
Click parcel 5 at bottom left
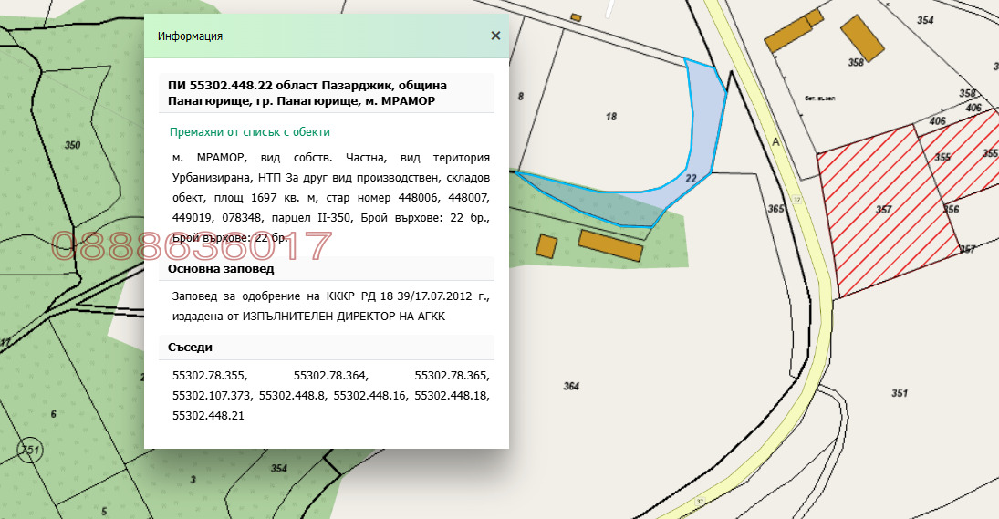pos(104,511)
